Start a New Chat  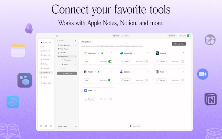pyautogui.click(x=67, y=73)
